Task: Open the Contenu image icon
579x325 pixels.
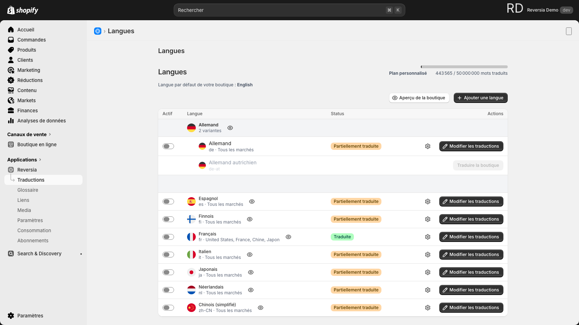Action: 11,90
